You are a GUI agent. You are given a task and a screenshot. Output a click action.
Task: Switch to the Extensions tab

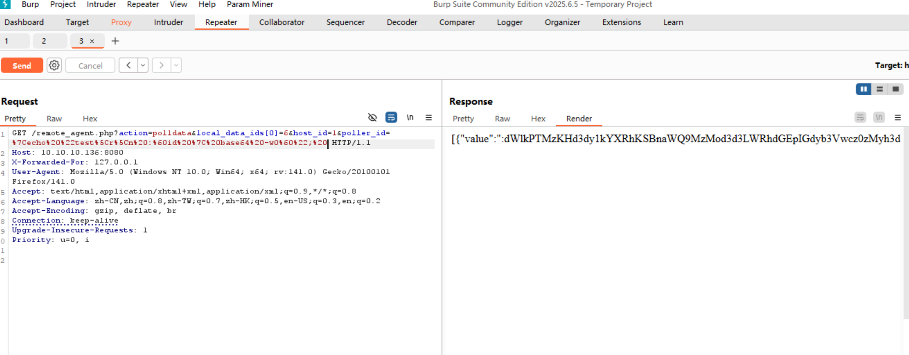pyautogui.click(x=621, y=22)
